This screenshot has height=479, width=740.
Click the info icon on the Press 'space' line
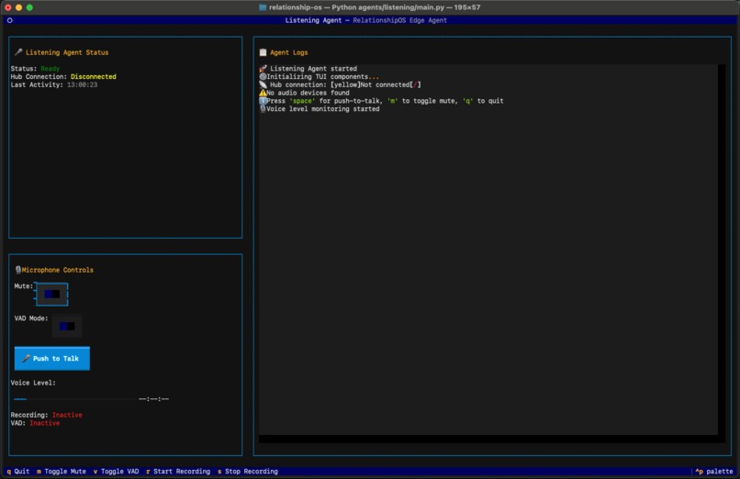pyautogui.click(x=263, y=101)
